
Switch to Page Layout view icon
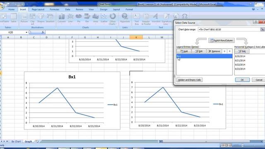pyautogui.click(x=226, y=145)
